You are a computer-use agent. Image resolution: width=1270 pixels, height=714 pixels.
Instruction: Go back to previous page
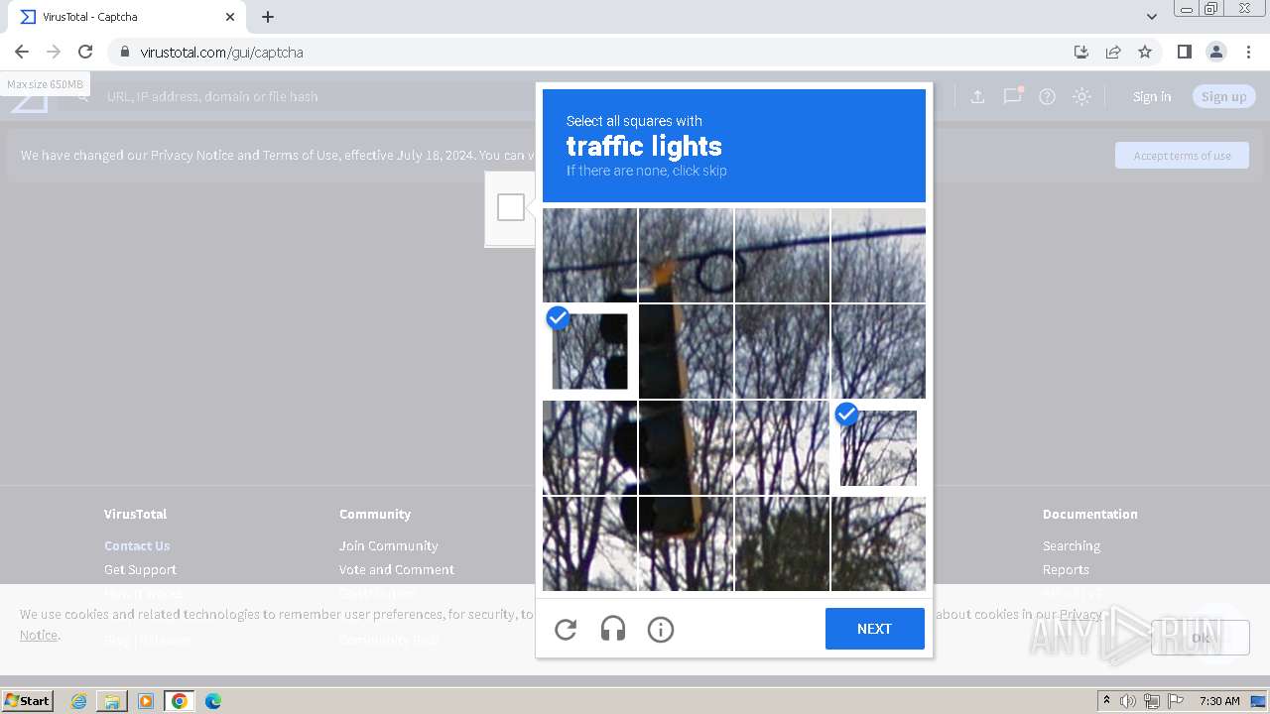[x=22, y=52]
